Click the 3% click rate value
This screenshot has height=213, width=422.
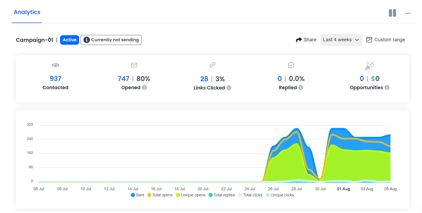click(220, 79)
